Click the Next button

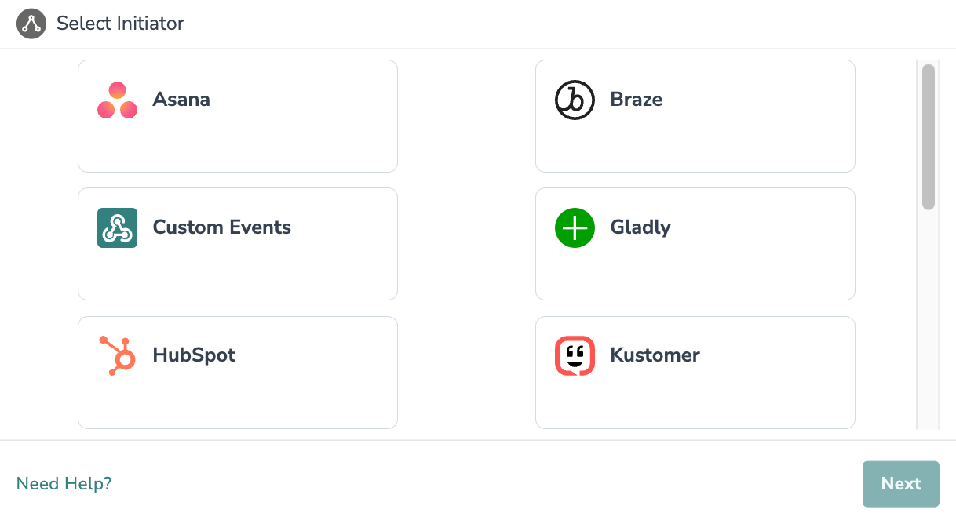(x=901, y=484)
